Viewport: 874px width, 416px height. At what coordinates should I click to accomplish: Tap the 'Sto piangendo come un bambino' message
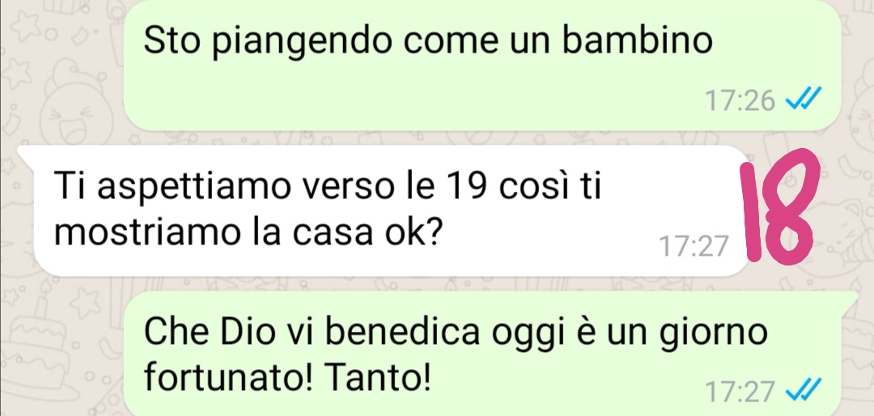click(482, 65)
